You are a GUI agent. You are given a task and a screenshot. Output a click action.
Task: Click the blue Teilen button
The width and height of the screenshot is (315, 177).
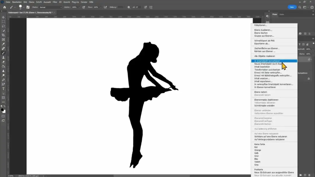pos(292,7)
